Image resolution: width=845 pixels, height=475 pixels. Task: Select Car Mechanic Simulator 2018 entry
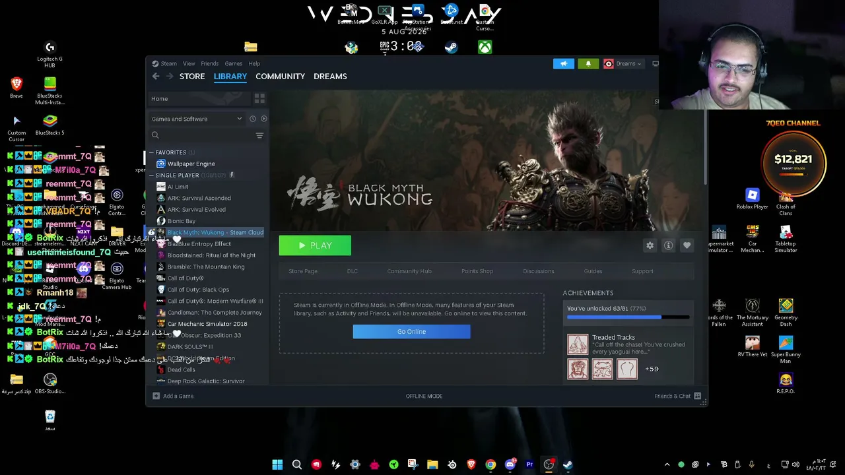pyautogui.click(x=207, y=324)
